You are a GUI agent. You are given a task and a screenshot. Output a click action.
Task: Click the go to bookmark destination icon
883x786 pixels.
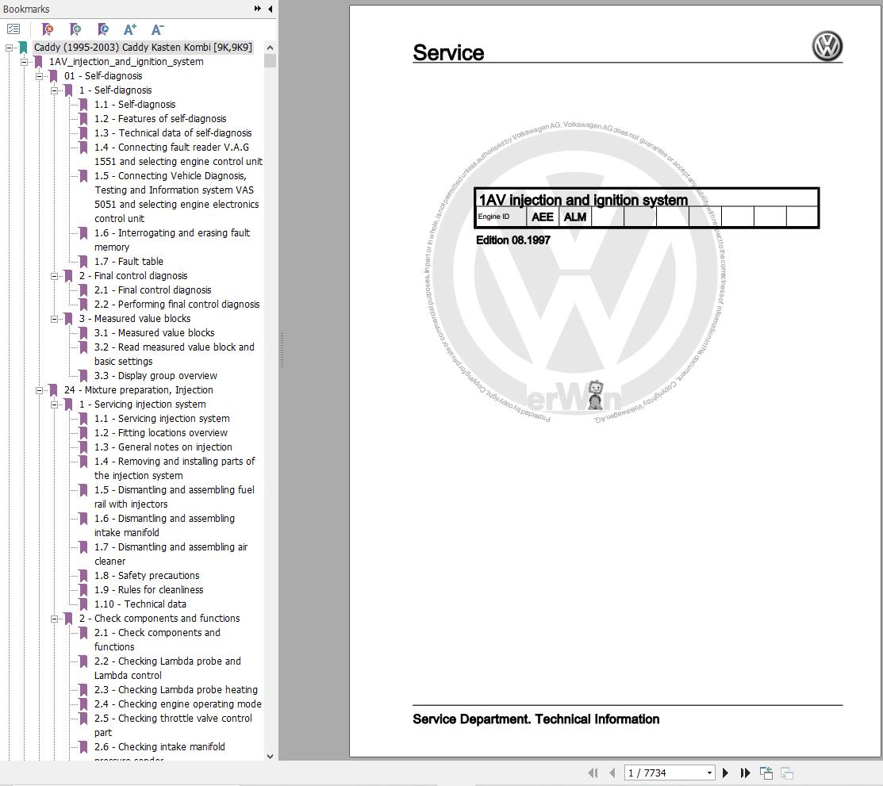click(102, 29)
